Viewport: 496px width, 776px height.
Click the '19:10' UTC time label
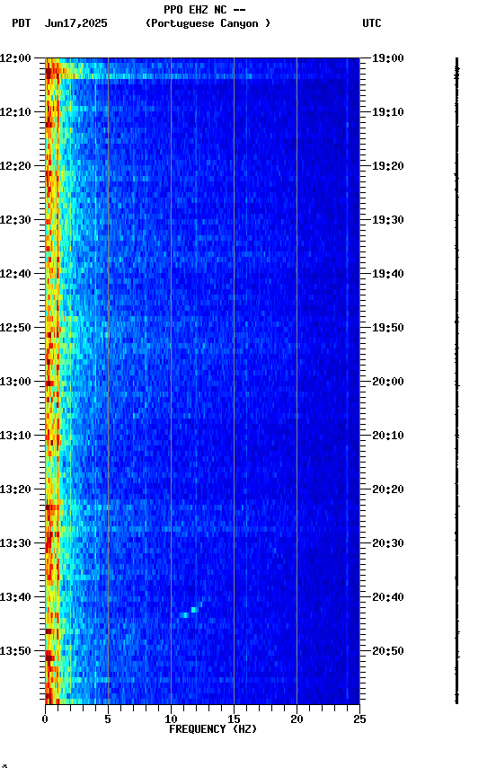tap(388, 112)
